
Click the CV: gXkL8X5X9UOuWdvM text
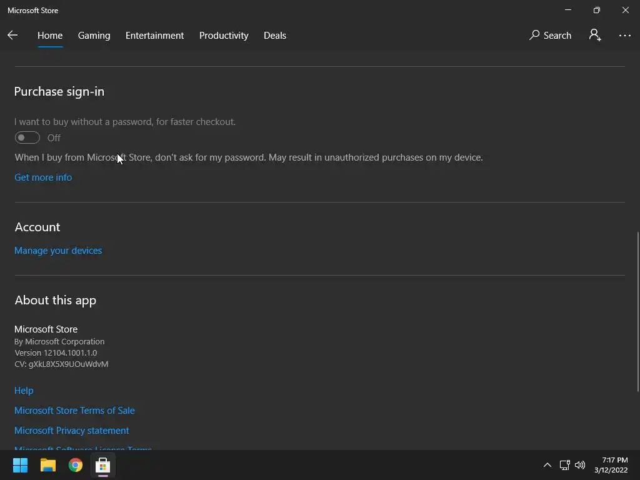point(61,364)
